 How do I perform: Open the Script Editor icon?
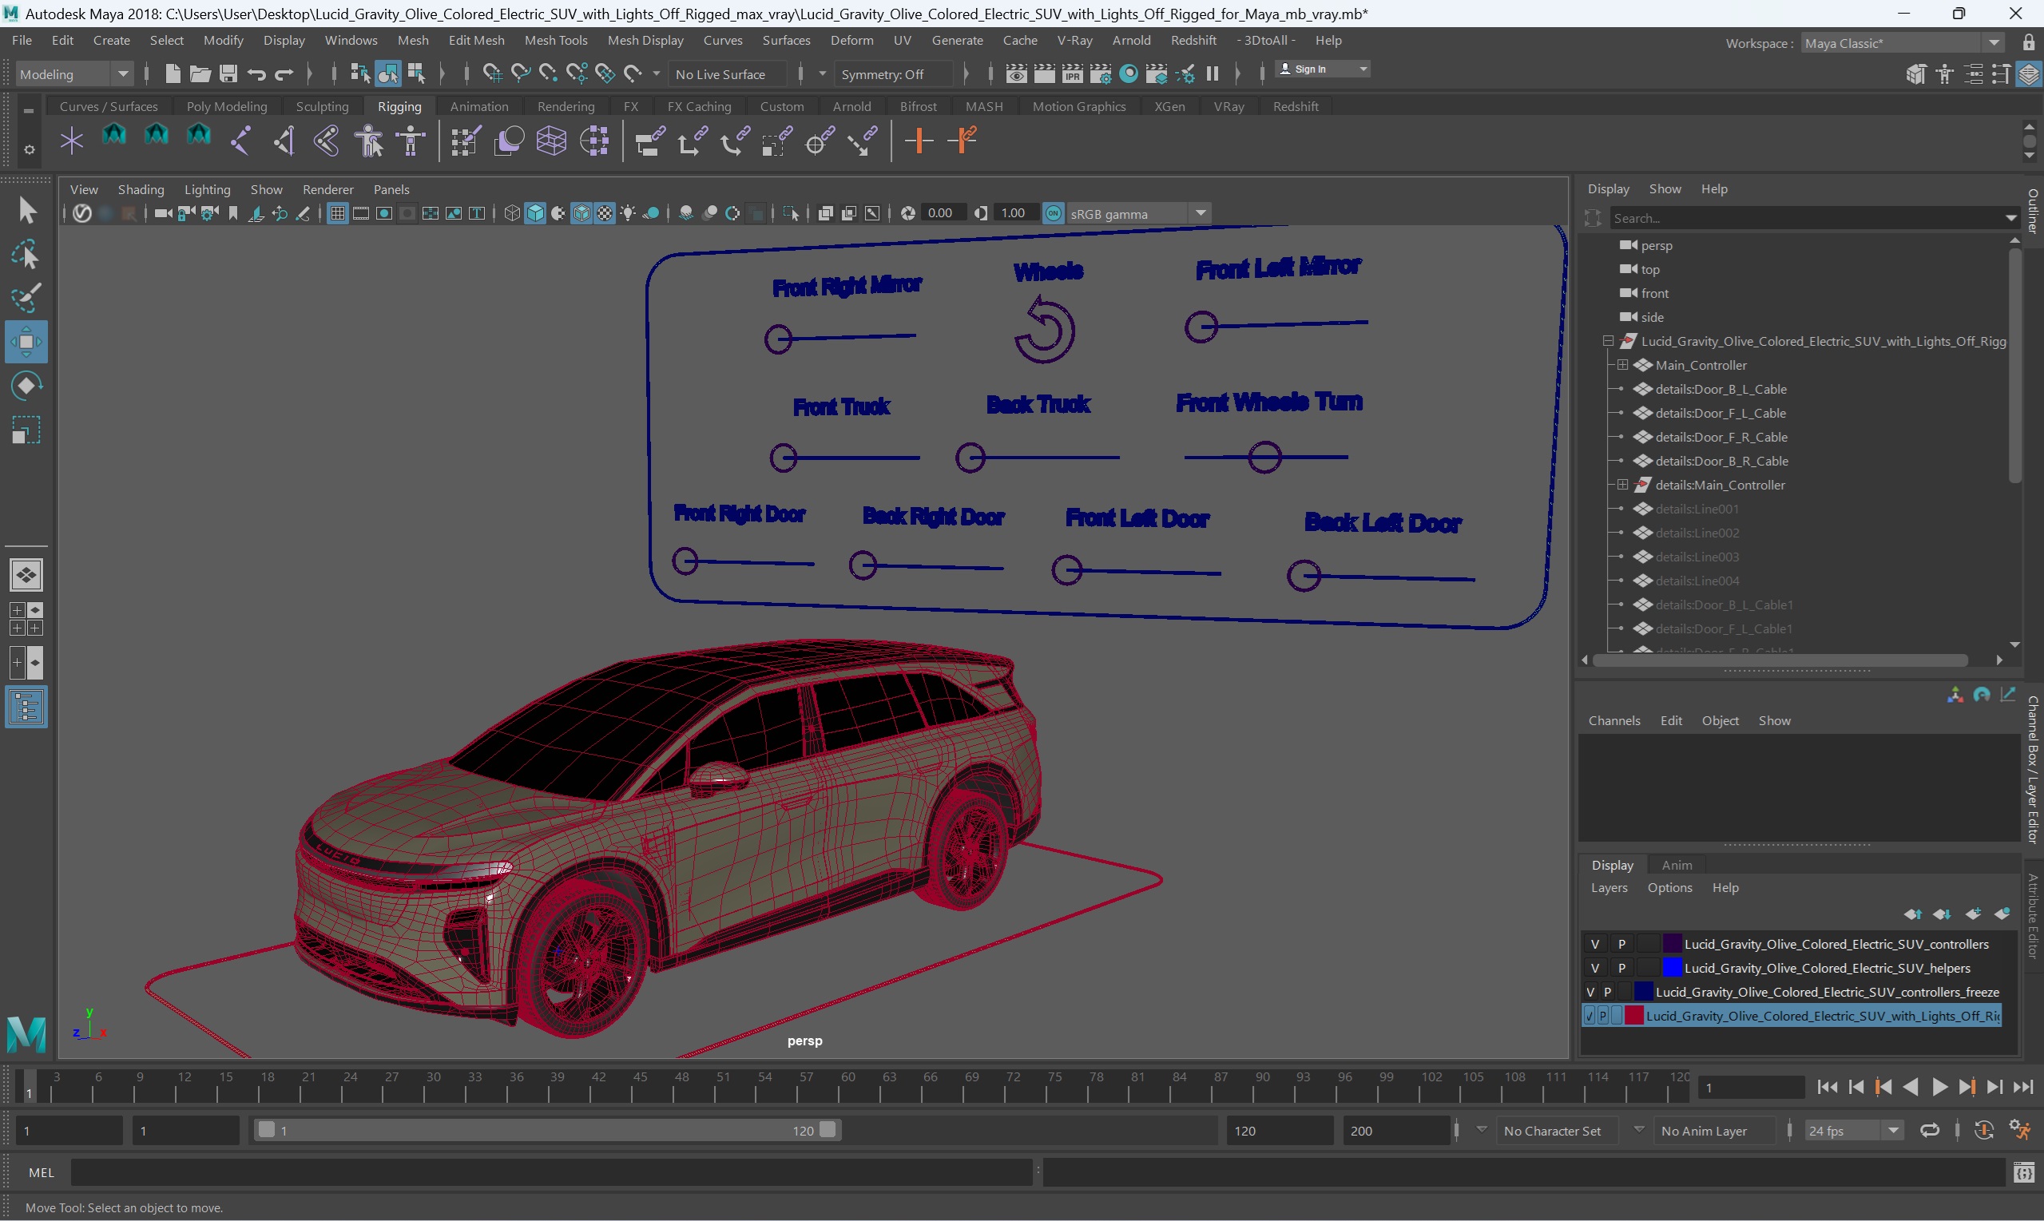click(2023, 1172)
